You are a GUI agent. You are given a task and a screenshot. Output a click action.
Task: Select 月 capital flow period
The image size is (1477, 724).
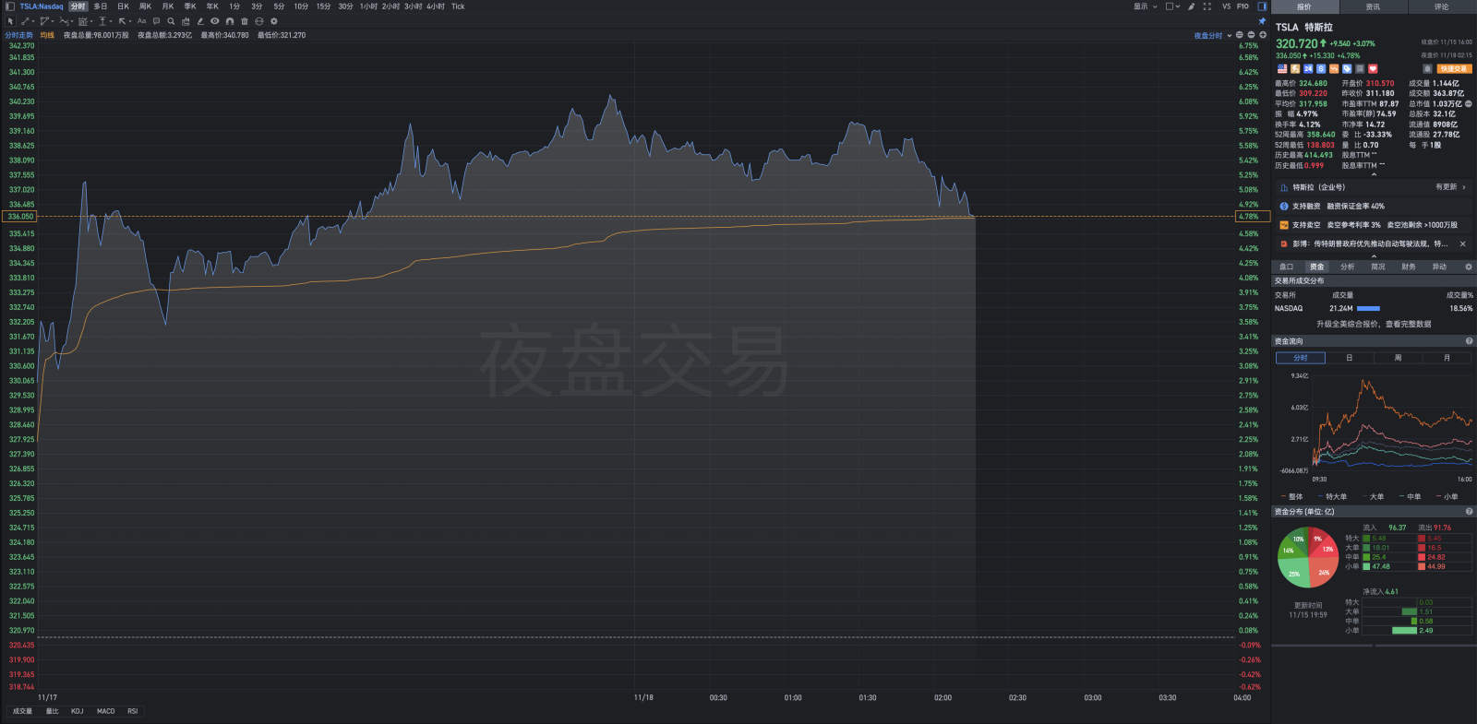(1447, 358)
